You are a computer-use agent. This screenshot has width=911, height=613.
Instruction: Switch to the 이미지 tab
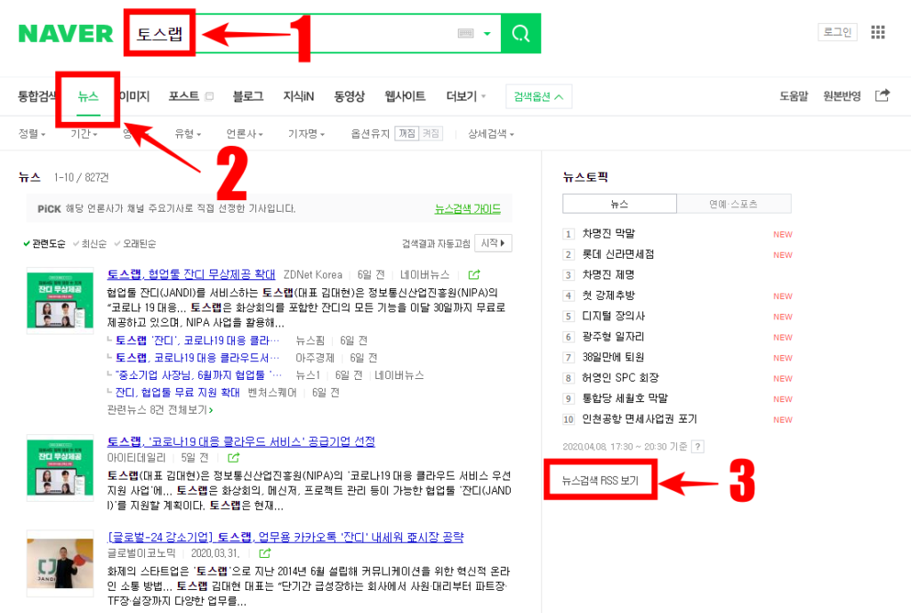point(134,96)
